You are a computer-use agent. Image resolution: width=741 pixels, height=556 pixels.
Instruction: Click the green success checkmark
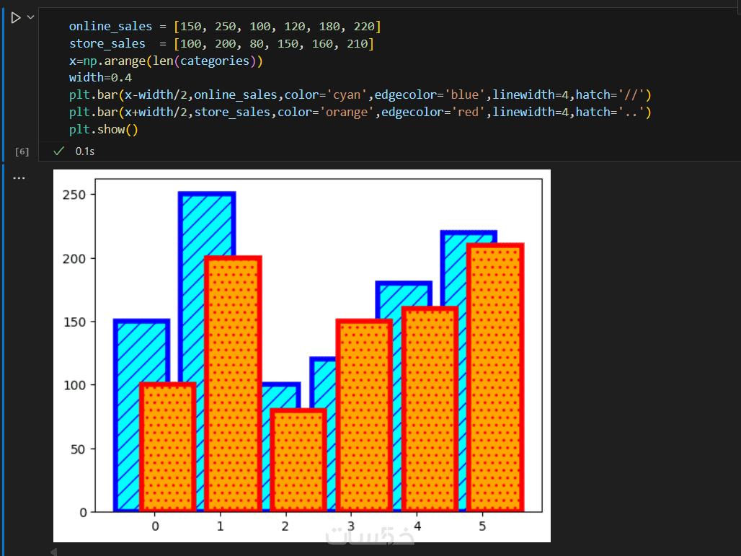coord(58,151)
